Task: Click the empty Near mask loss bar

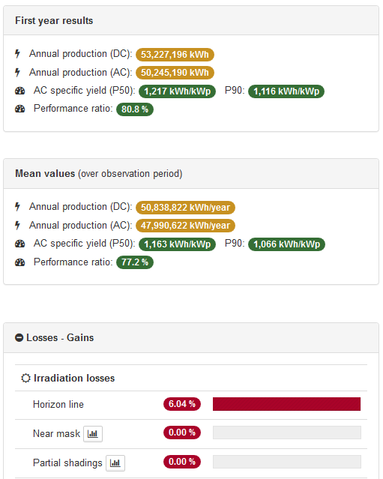Action: [287, 433]
